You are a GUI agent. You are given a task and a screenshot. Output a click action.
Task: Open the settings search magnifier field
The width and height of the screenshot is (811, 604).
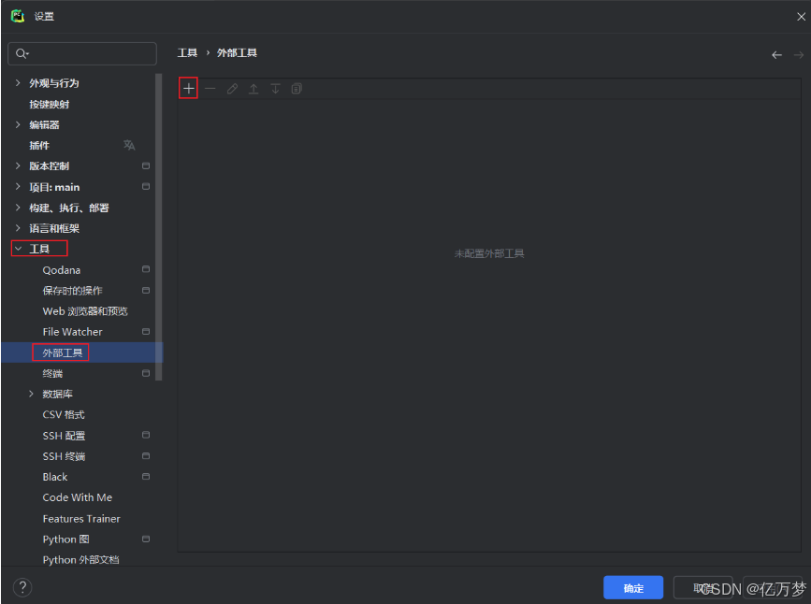point(81,53)
